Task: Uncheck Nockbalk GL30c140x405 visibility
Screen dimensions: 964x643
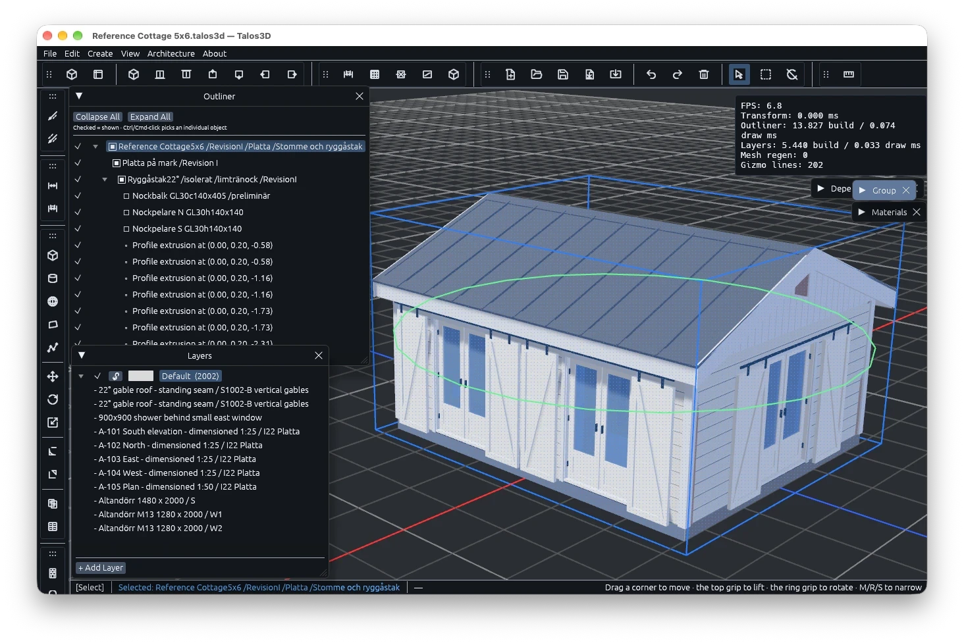Action: (78, 195)
